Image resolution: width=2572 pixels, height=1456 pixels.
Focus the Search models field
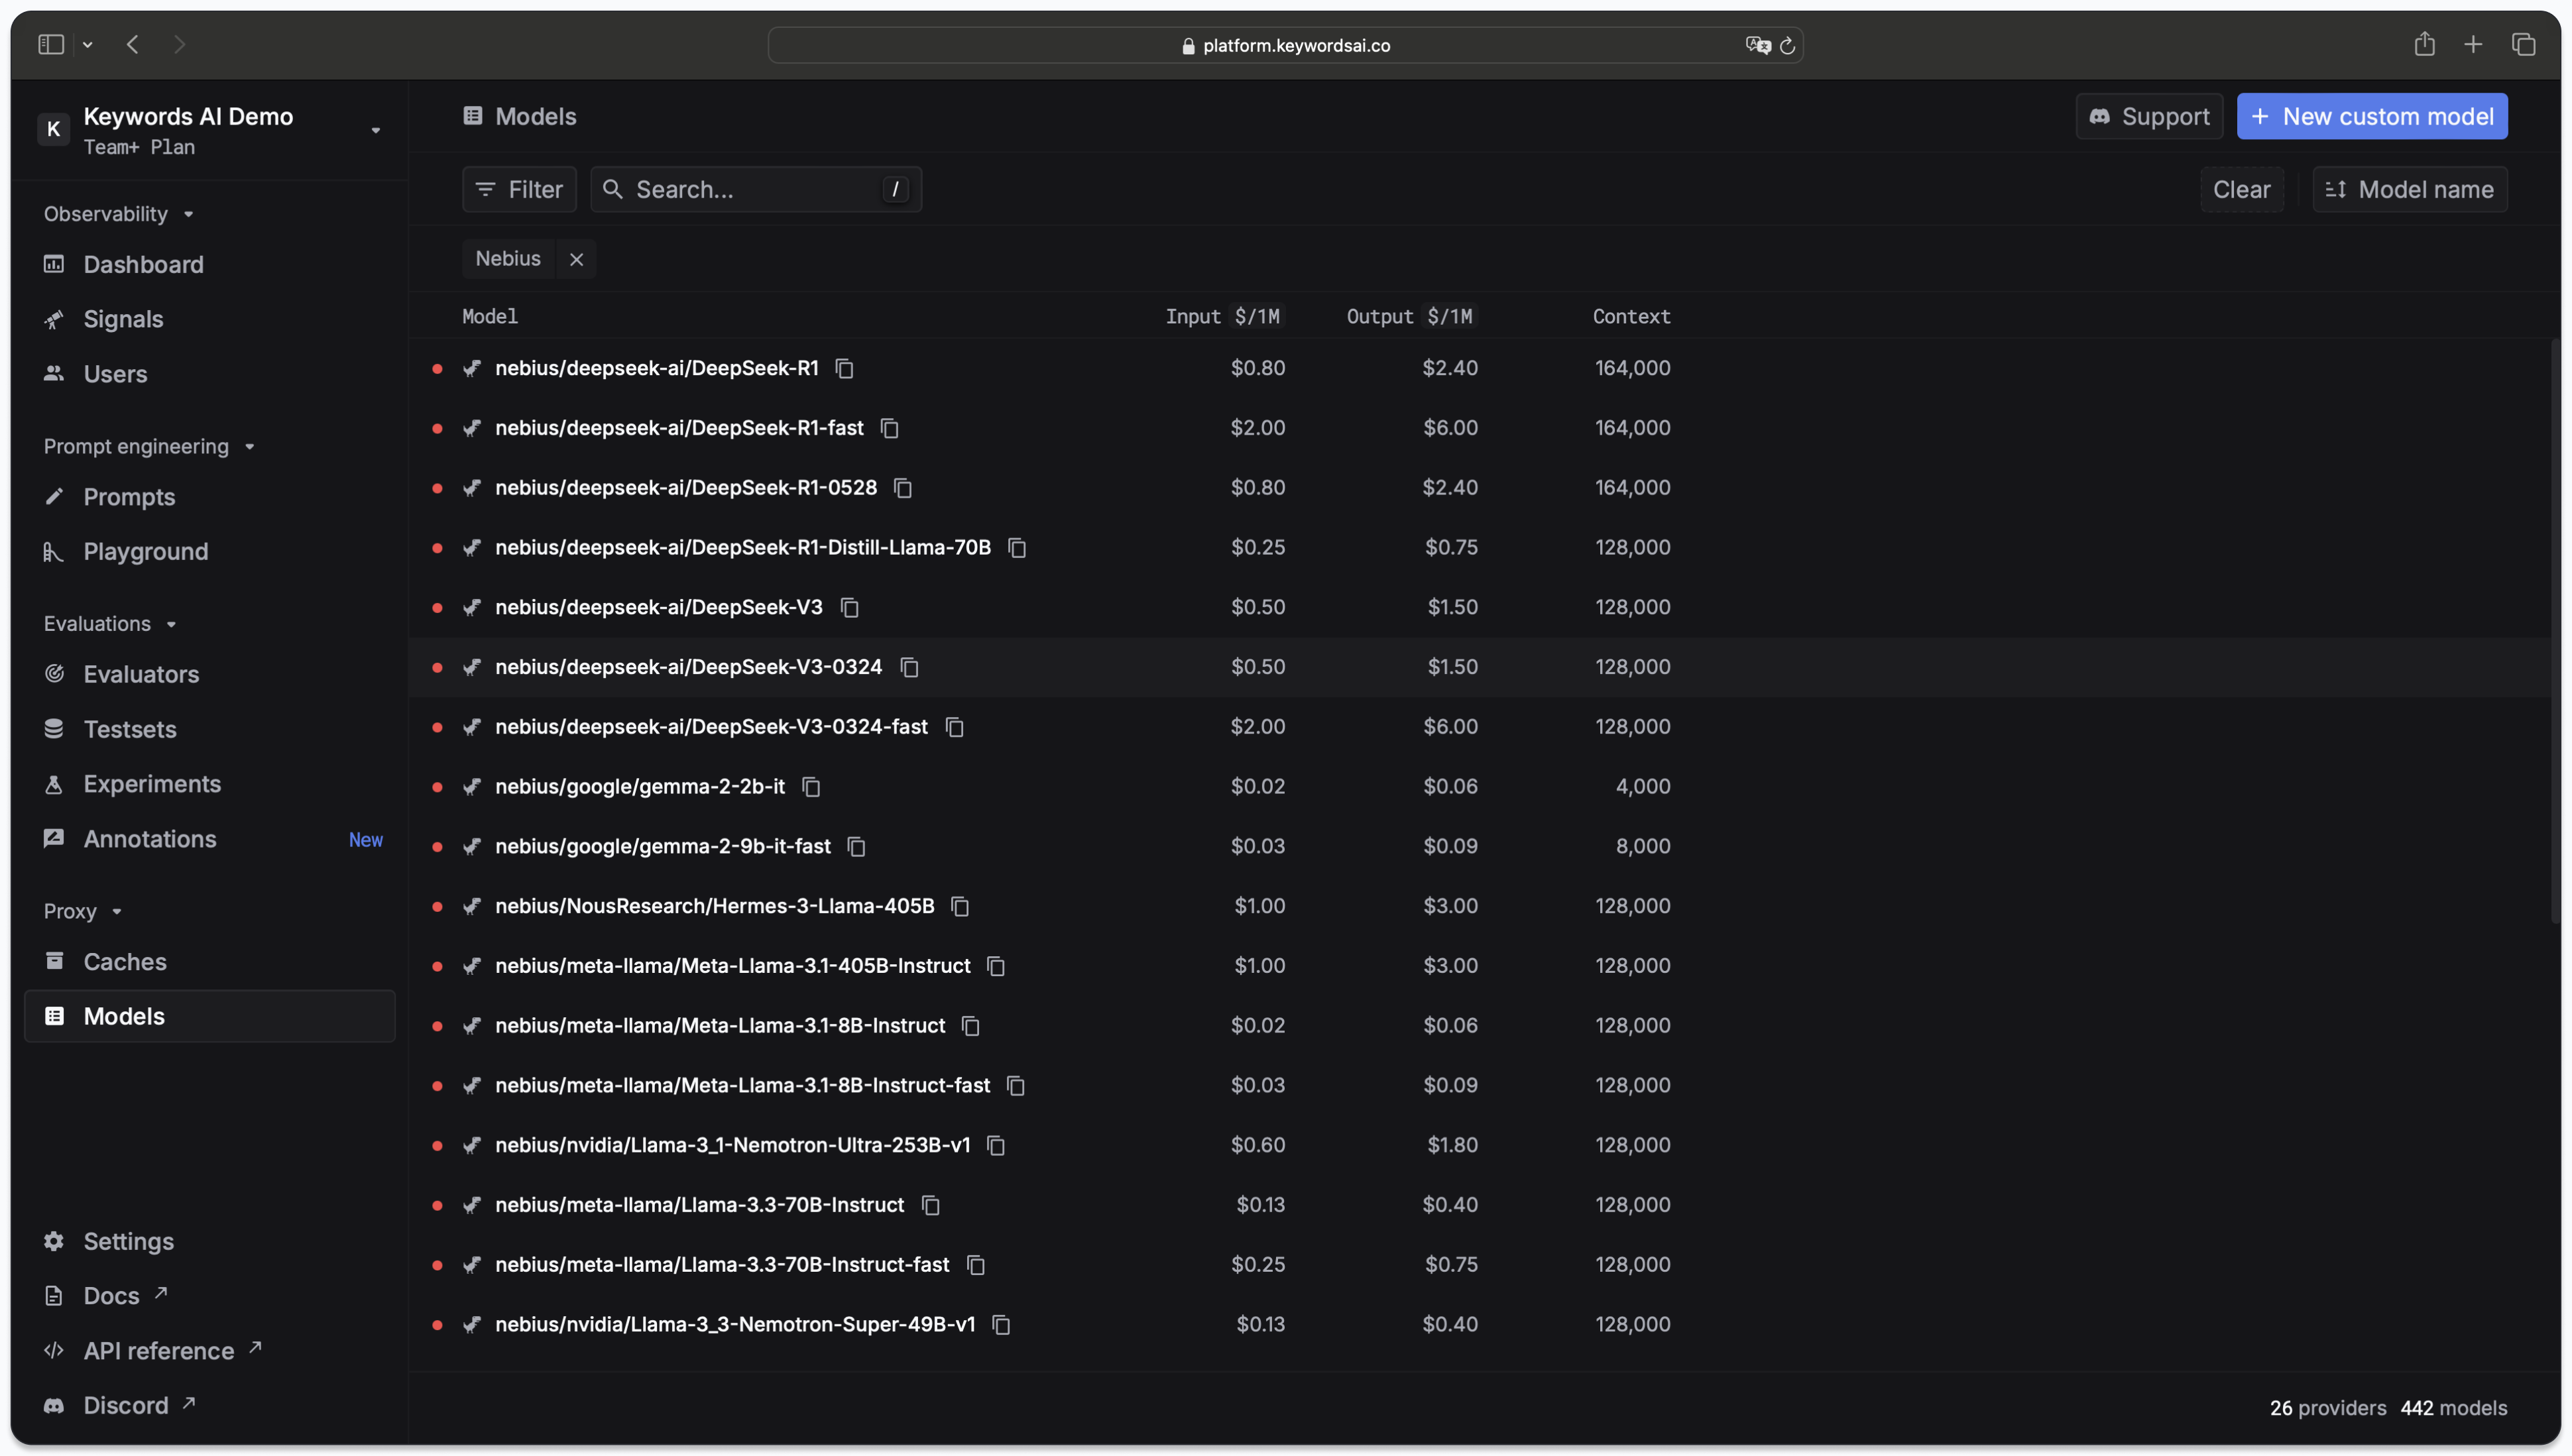(756, 189)
